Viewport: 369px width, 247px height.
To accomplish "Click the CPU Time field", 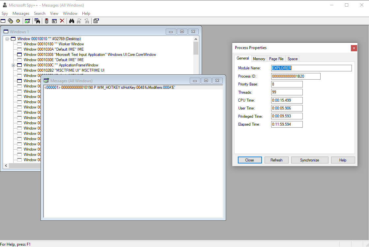I will click(287, 100).
